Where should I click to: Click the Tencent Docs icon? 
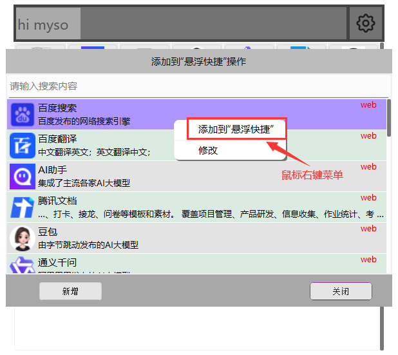pos(23,207)
